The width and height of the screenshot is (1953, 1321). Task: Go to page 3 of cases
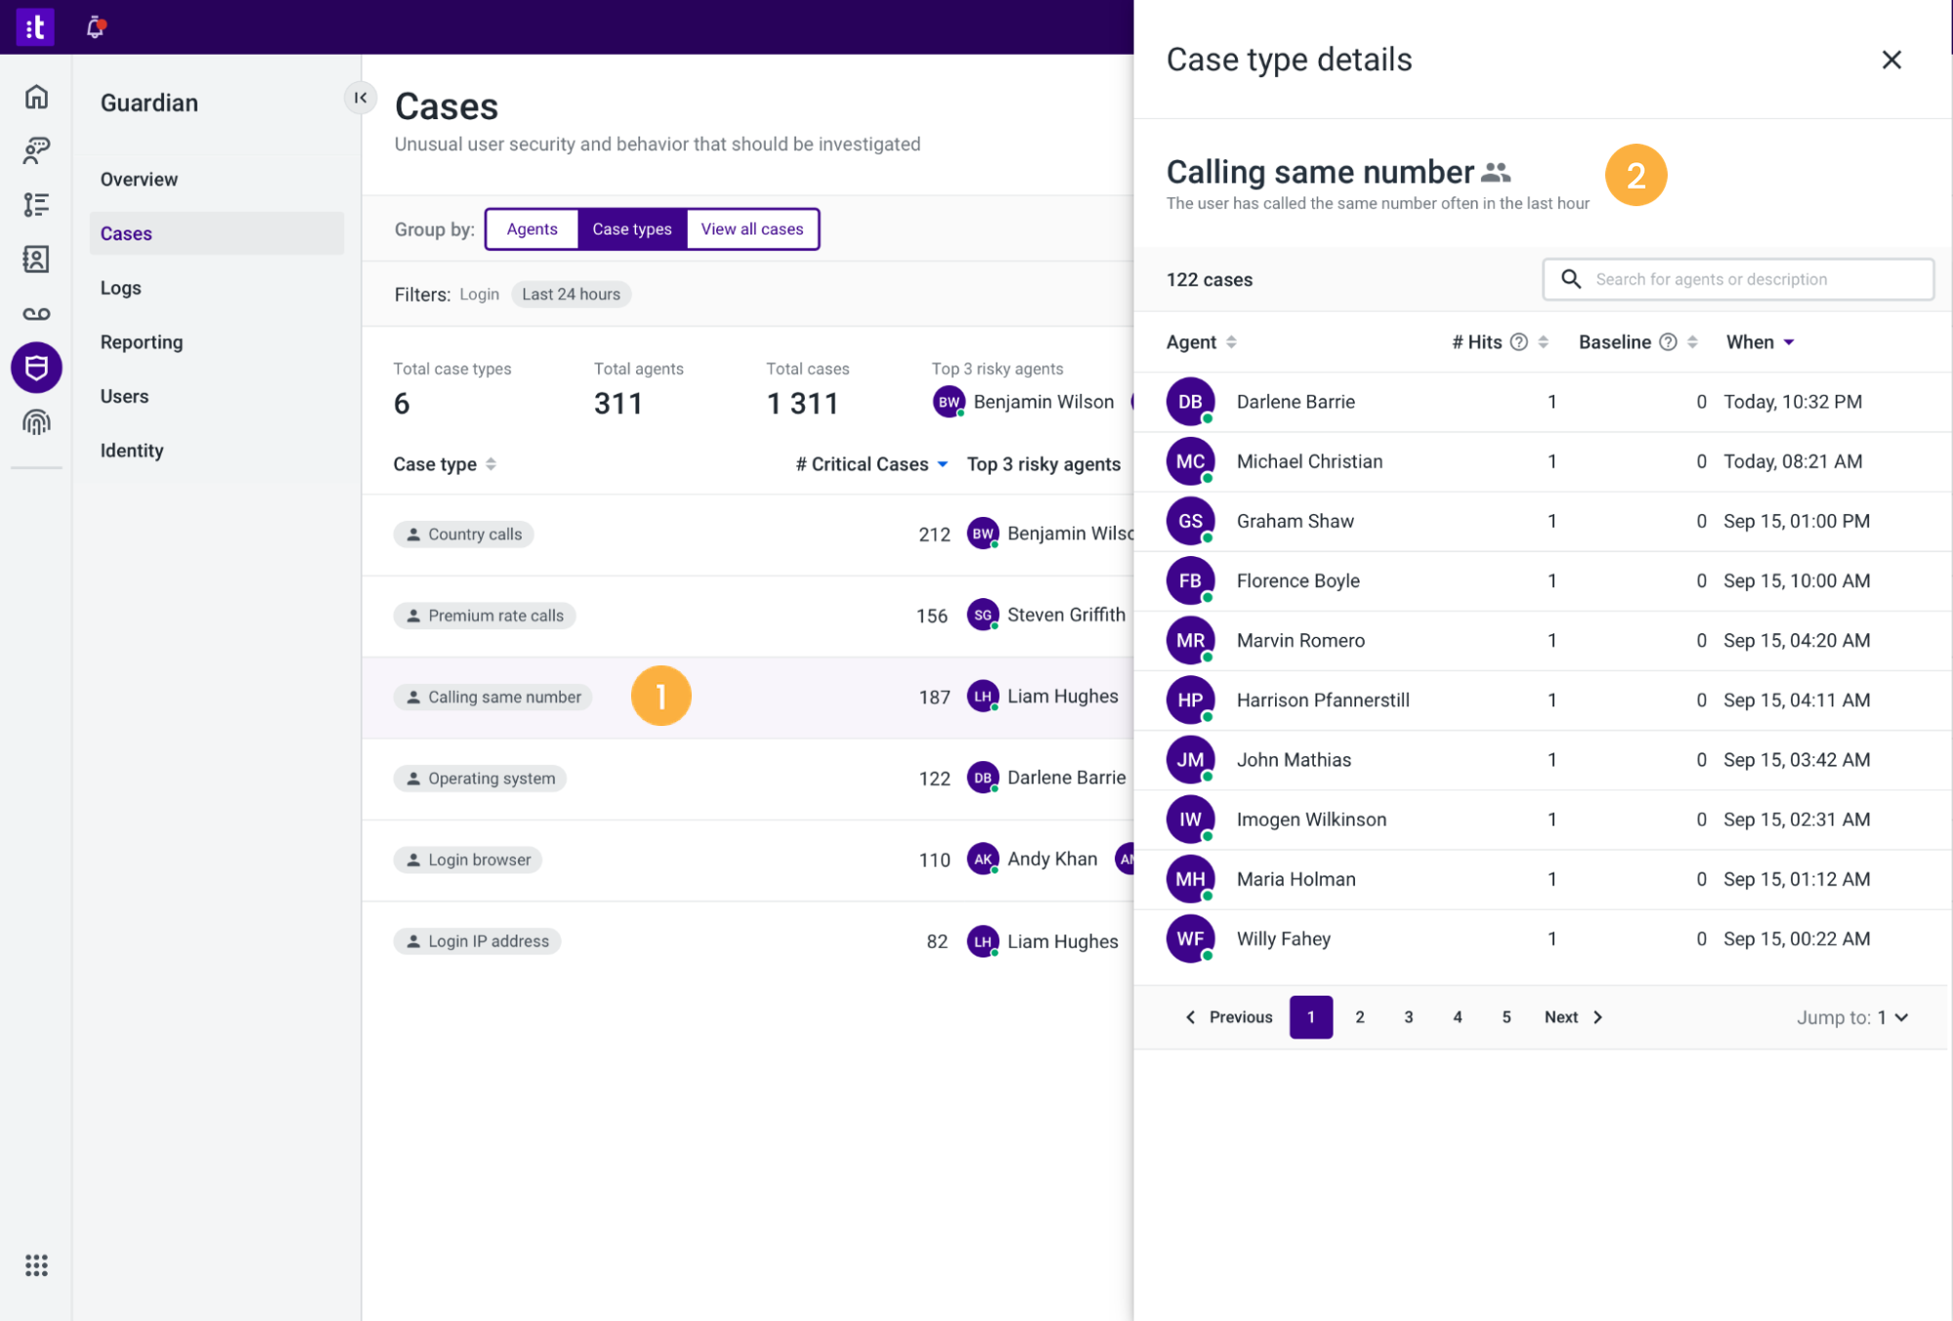tap(1408, 1017)
